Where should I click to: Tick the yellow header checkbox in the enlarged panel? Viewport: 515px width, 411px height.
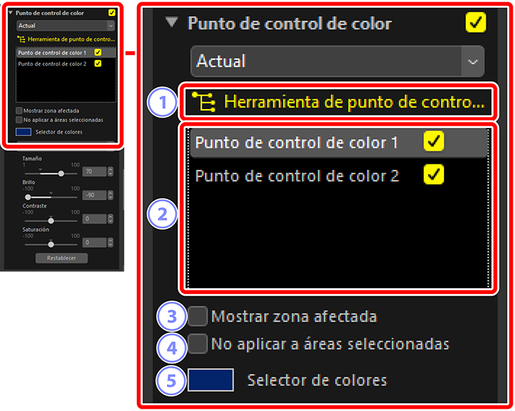click(x=475, y=23)
